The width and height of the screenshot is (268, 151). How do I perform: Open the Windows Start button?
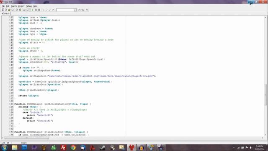[x=5, y=147]
